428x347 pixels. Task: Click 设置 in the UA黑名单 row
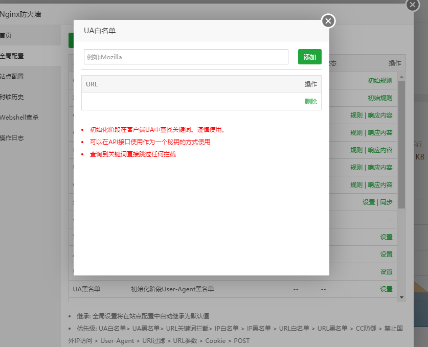coord(386,289)
